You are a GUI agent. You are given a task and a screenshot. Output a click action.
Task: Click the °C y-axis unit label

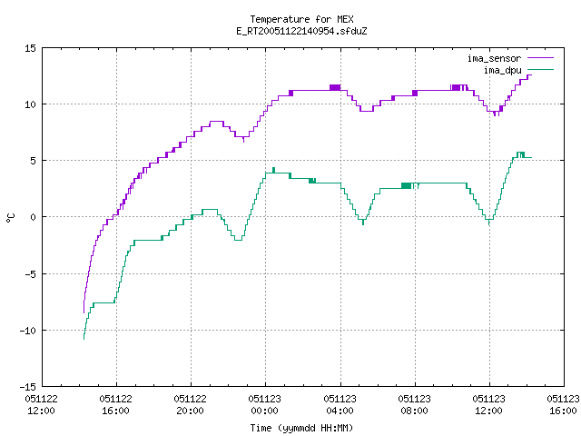coord(10,218)
